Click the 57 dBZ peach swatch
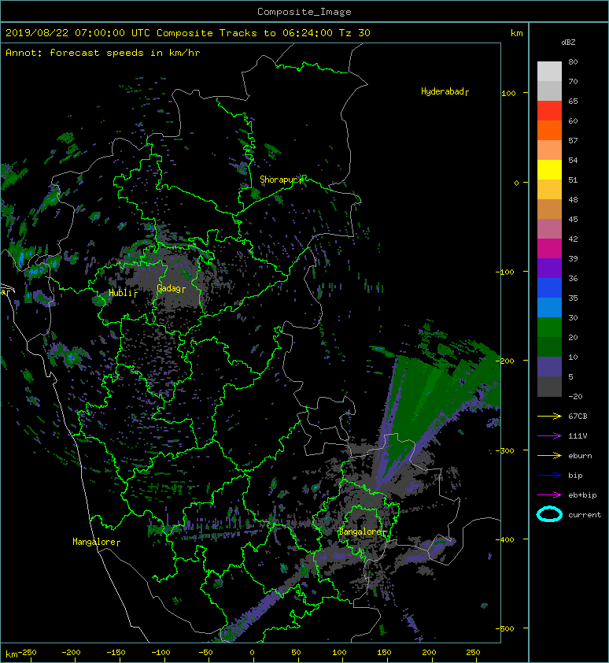The height and width of the screenshot is (663, 609). pyautogui.click(x=549, y=150)
